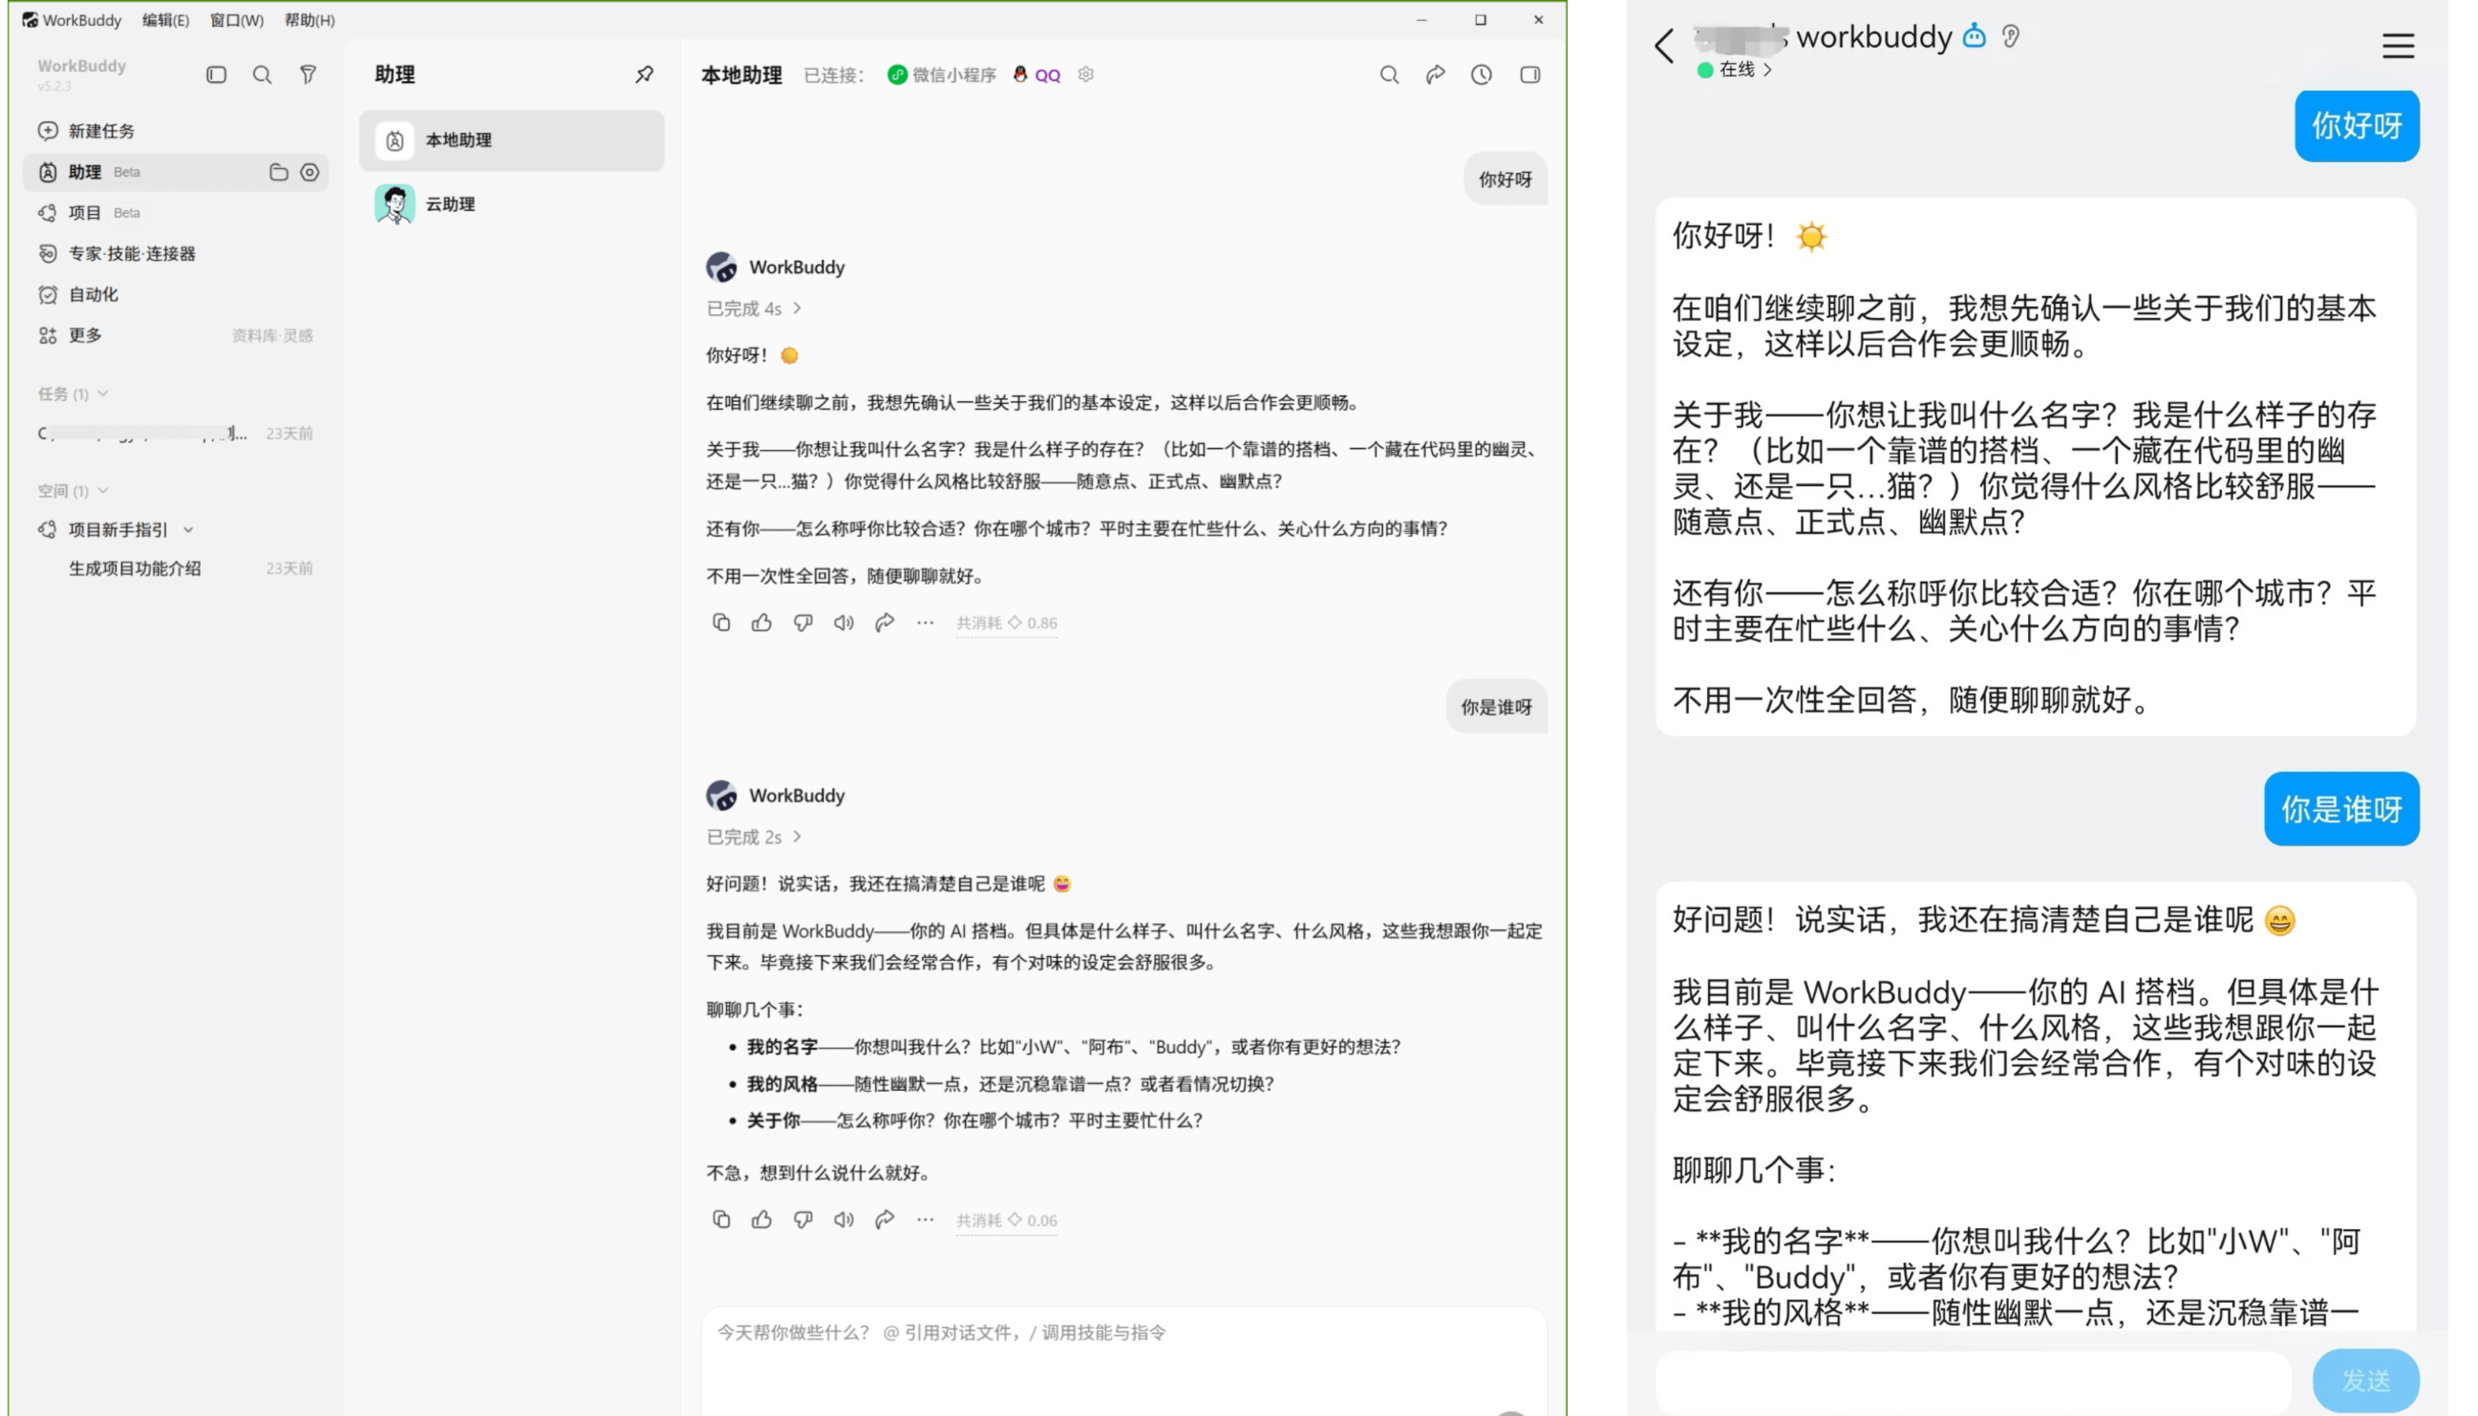Share the reply in the 共消耗 0.06 row
This screenshot has height=1416, width=2478.
tap(884, 1219)
